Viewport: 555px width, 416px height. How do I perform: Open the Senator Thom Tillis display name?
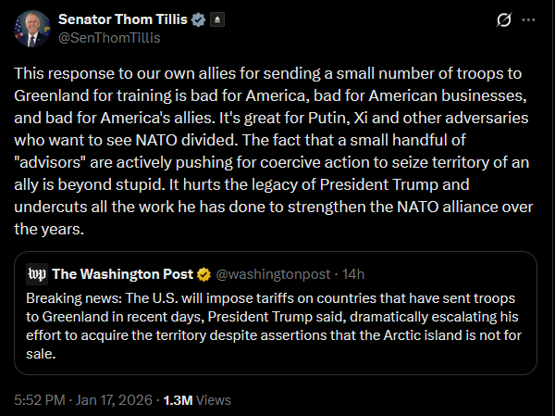pyautogui.click(x=123, y=19)
